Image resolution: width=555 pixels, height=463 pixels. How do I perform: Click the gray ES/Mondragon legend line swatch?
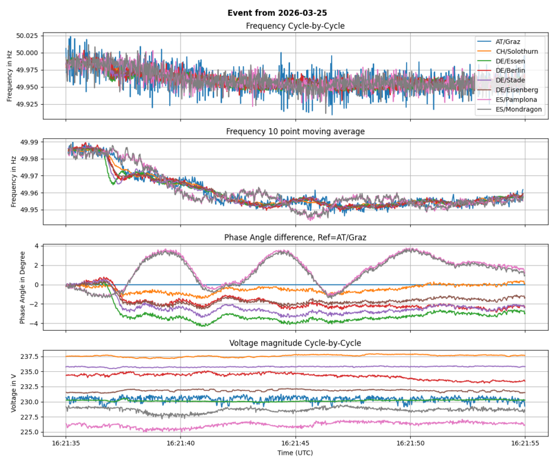point(483,110)
